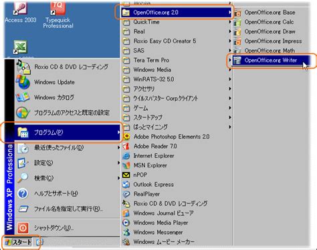Image resolution: width=317 pixels, height=250 pixels.
Task: Click the OpenOffice.org 2.0 folder icon
Action: tap(126, 13)
